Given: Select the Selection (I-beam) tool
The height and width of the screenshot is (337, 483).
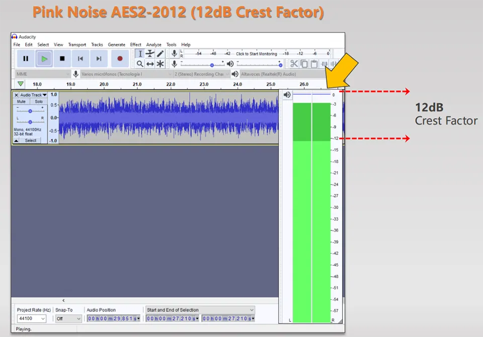Looking at the screenshot, I should 140,54.
